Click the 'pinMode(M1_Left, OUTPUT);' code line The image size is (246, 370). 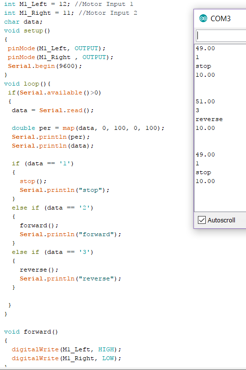(56, 48)
